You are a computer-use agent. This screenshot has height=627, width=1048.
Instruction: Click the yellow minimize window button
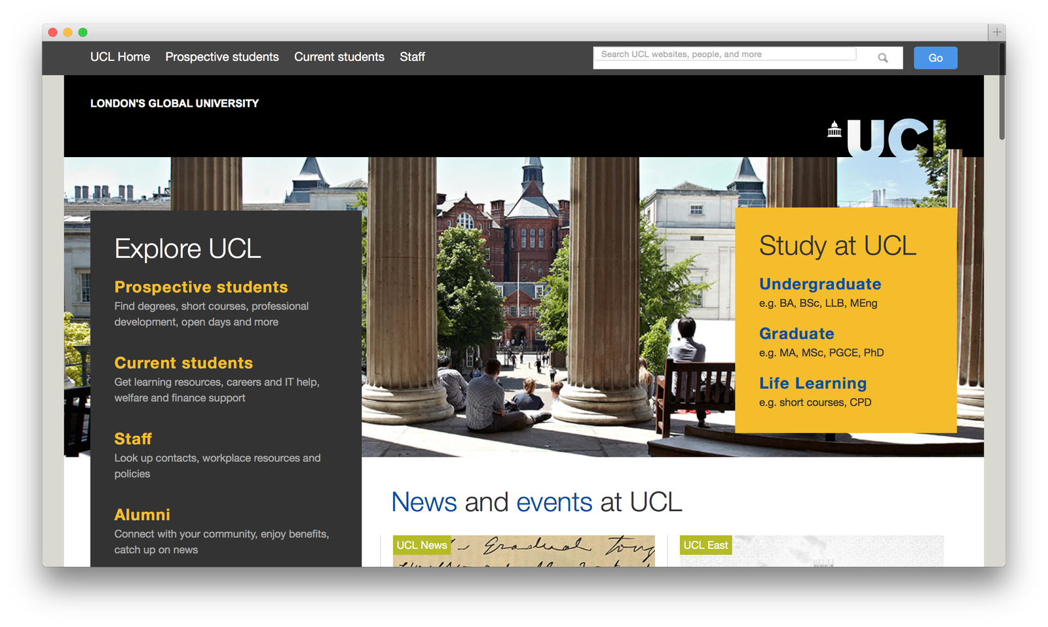(x=68, y=32)
